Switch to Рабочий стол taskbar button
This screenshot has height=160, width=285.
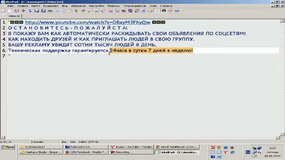tap(86, 147)
